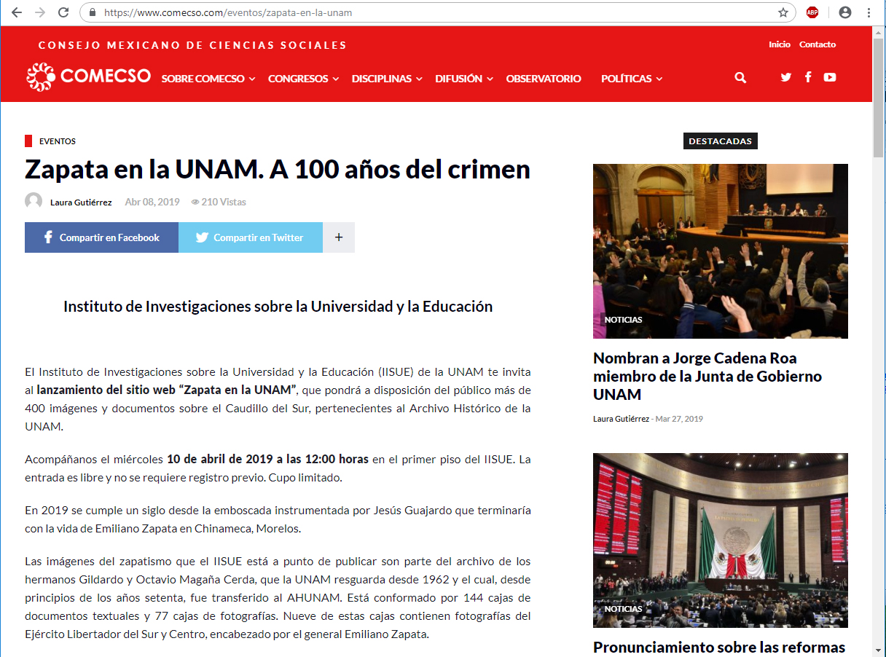The height and width of the screenshot is (657, 886).
Task: Click the Noticias tag on the congress photo
Action: (624, 609)
